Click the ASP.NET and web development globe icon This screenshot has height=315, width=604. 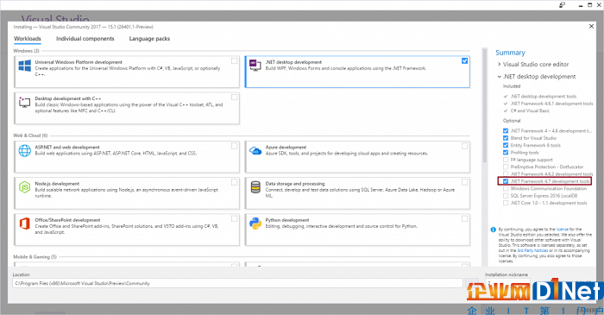pyautogui.click(x=25, y=151)
